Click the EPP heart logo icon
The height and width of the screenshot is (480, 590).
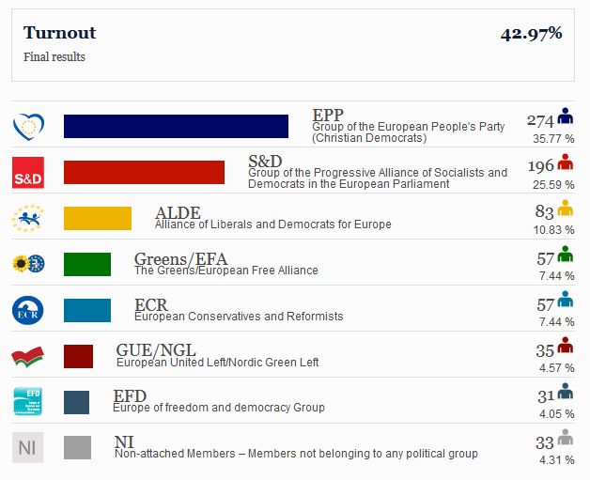(x=28, y=127)
